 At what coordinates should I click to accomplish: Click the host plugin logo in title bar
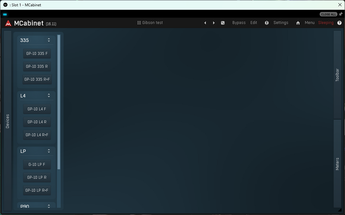(5, 5)
